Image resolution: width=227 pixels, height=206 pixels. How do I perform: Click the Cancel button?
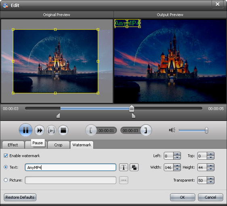(210, 197)
